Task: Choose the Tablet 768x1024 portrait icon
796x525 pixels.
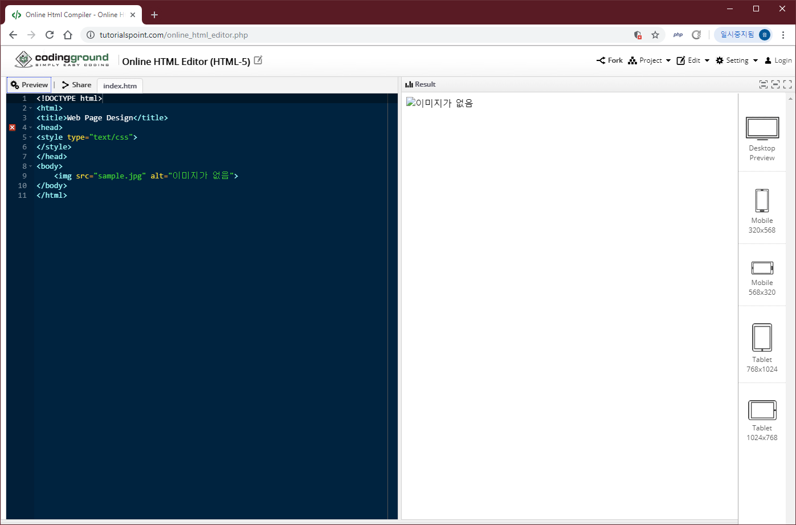Action: [x=762, y=337]
